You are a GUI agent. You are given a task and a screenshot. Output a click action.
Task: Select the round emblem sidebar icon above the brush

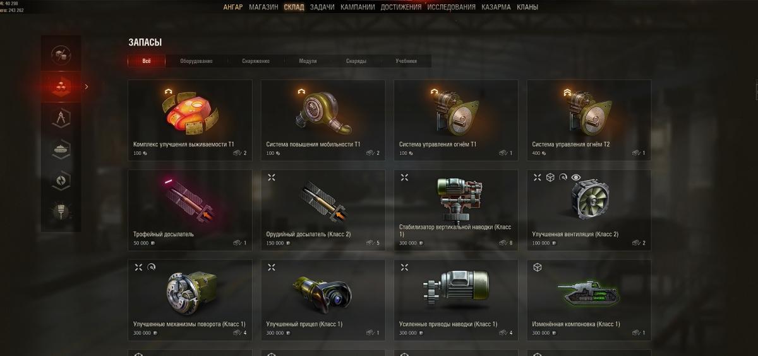(x=61, y=181)
